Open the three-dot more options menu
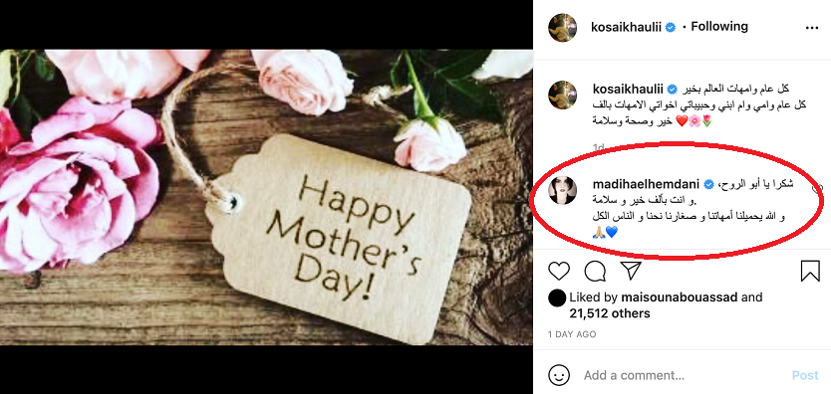 812,28
